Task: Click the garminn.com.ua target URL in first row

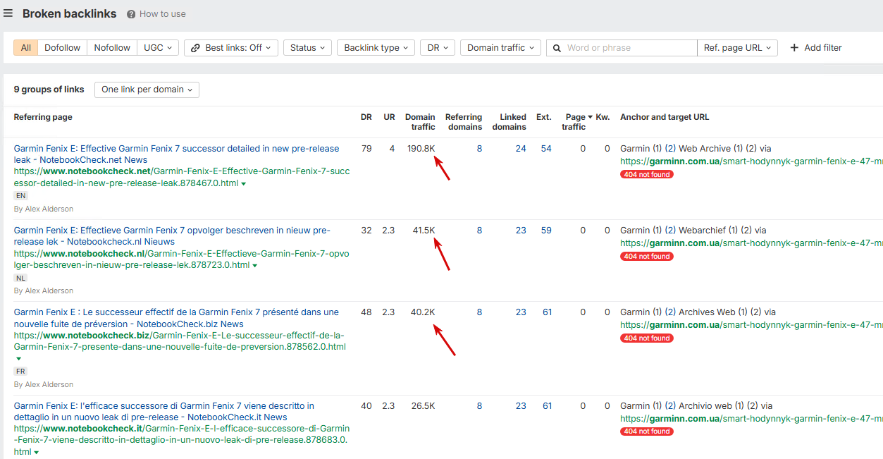Action: (x=751, y=161)
